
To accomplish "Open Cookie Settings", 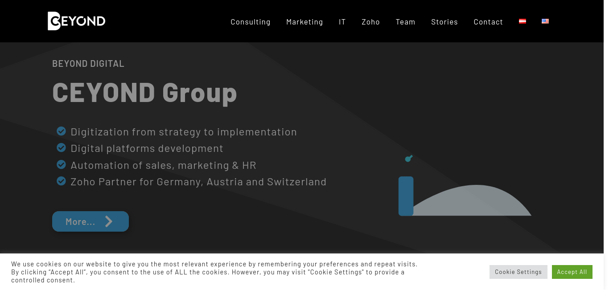I will 518,272.
